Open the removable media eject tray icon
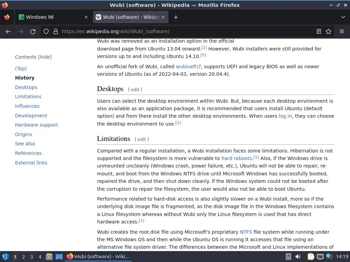The height and width of the screenshot is (262, 350). [288, 257]
